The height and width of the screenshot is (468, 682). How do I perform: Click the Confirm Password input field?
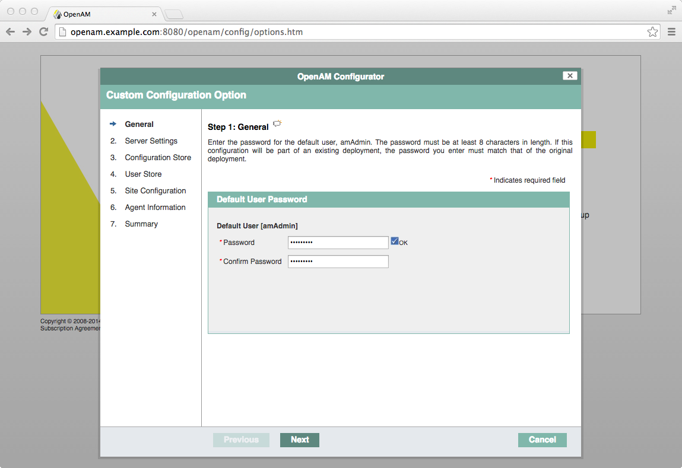point(338,261)
